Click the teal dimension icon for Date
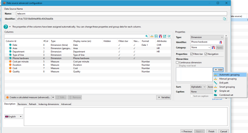The width and height of the screenshot is (248, 133). 10,45
